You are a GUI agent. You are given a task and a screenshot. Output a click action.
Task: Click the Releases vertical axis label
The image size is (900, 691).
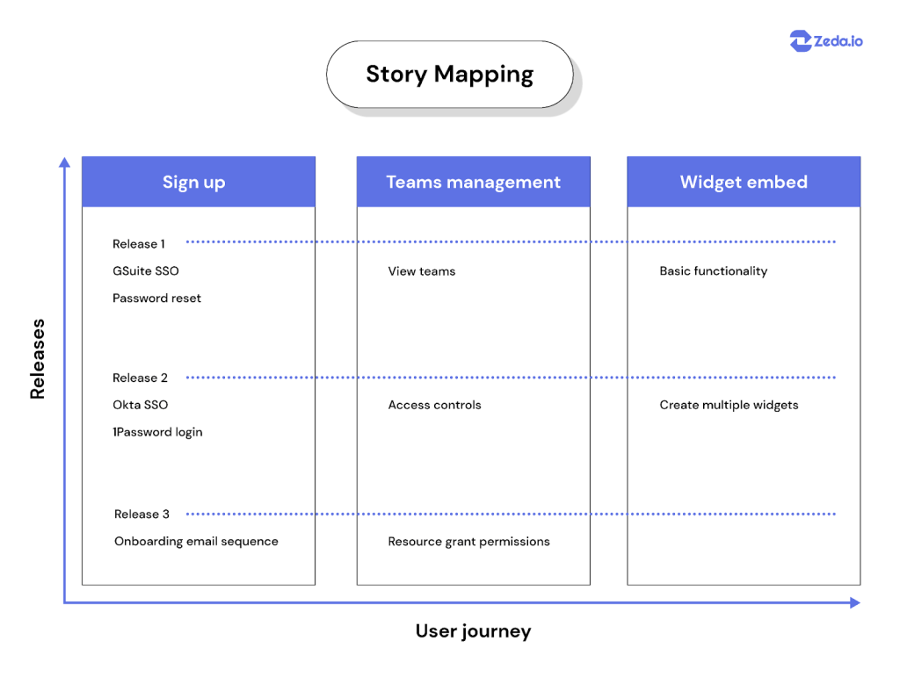tap(37, 359)
